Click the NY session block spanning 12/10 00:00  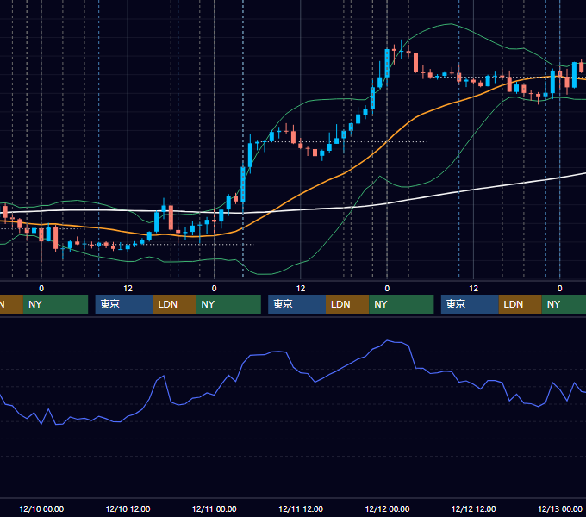click(55, 304)
